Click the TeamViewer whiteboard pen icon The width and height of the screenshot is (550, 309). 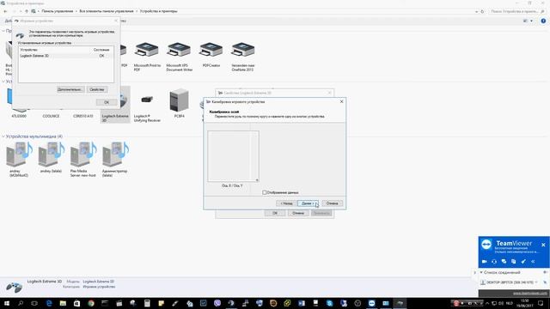pyautogui.click(x=523, y=261)
